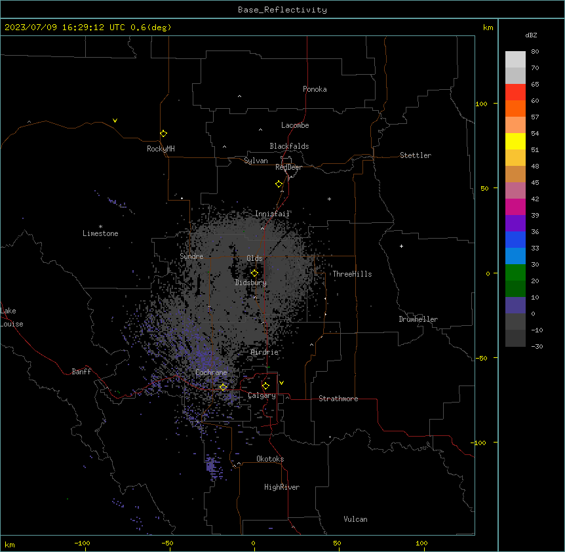Click the Ponoka city label
Screen dimensions: 565x552
pyautogui.click(x=315, y=89)
